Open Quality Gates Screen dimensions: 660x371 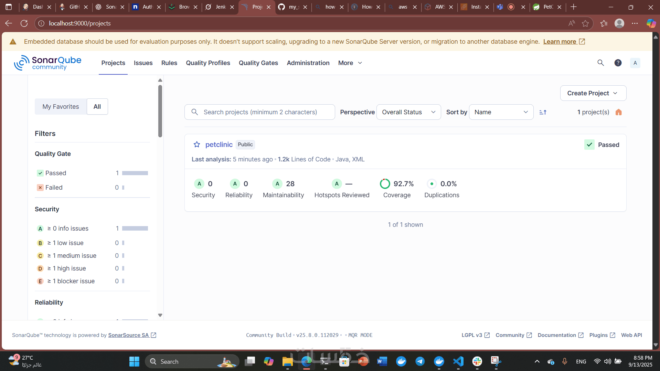point(258,63)
